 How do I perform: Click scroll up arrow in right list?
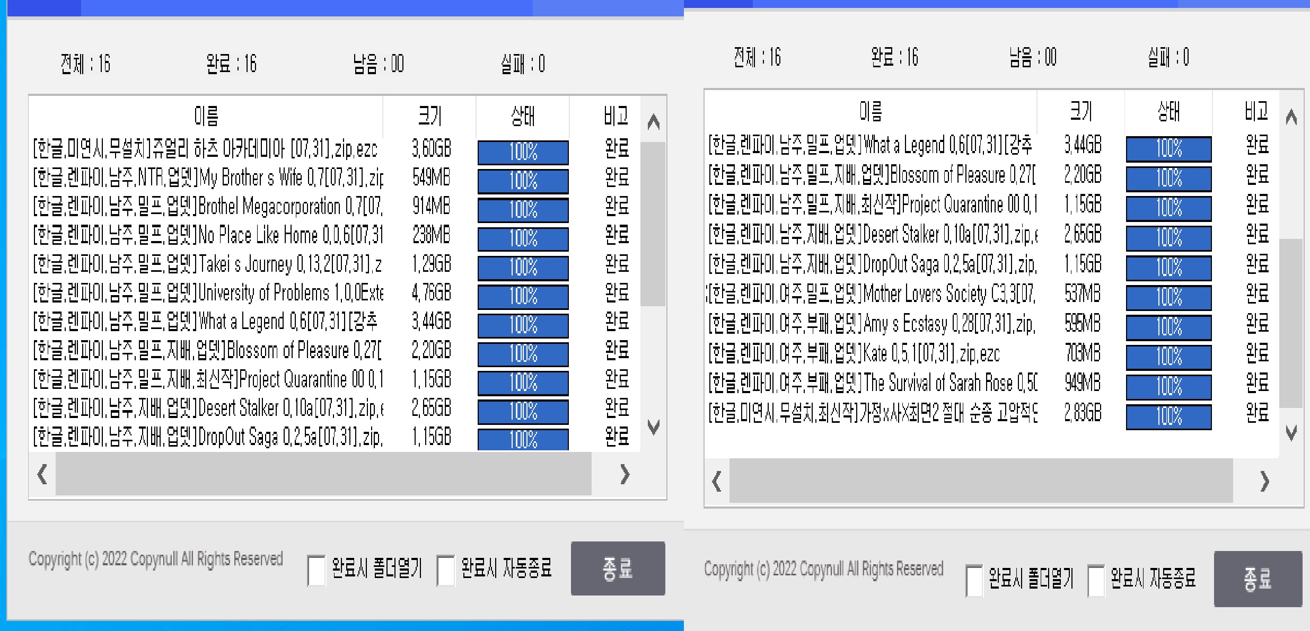coord(1291,117)
